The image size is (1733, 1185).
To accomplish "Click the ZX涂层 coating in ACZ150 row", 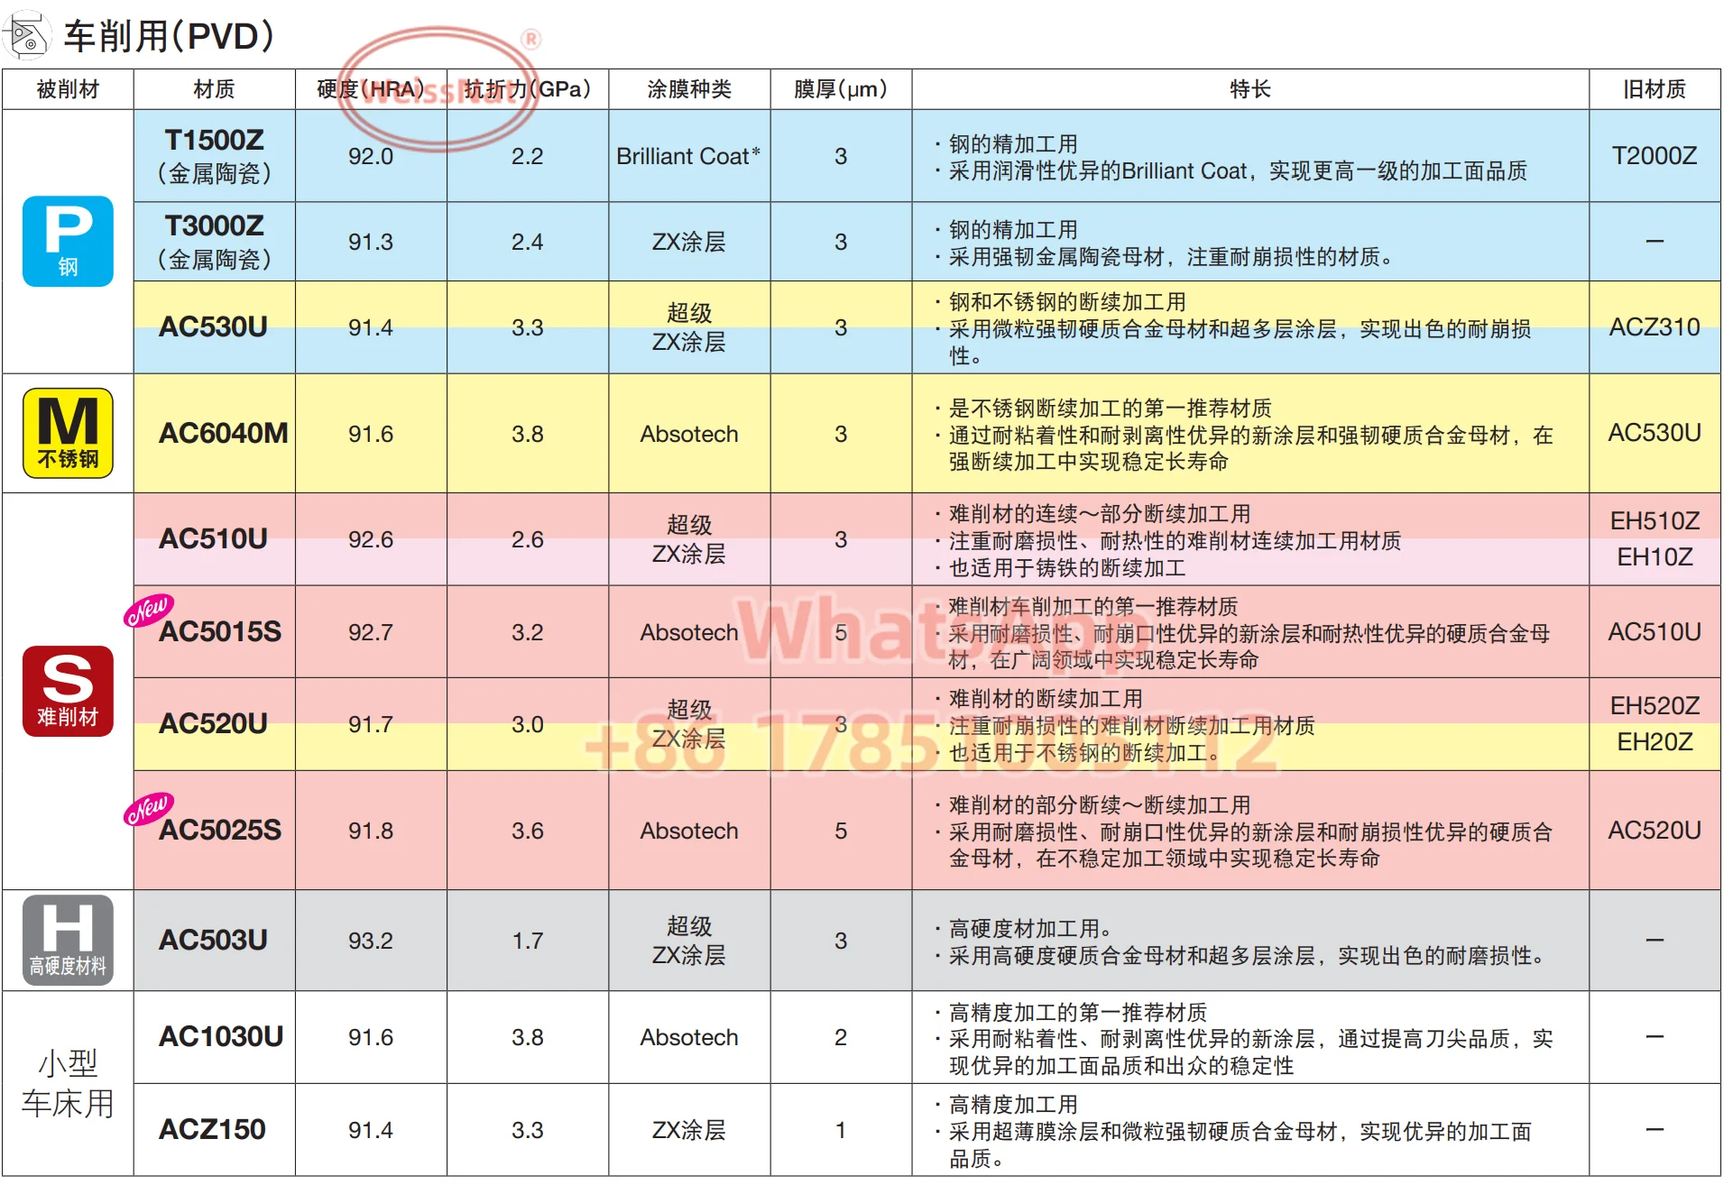I will pyautogui.click(x=689, y=1130).
